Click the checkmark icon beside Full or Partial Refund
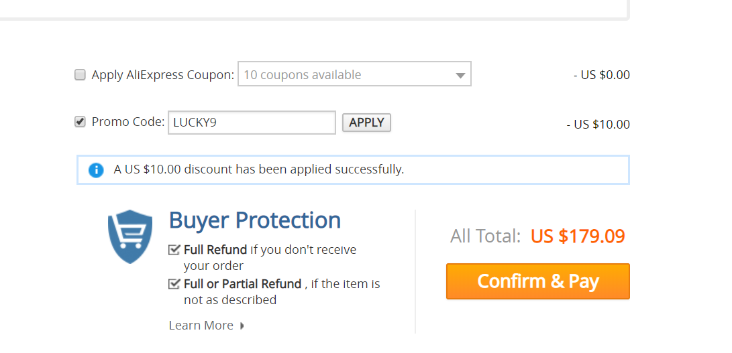This screenshot has height=353, width=732. [174, 283]
